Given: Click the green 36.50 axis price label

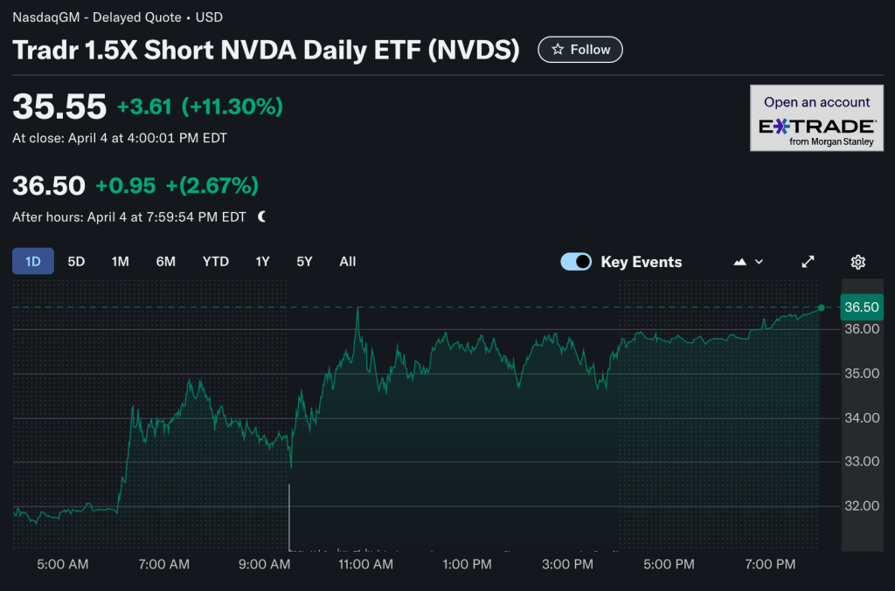Looking at the screenshot, I should (861, 307).
